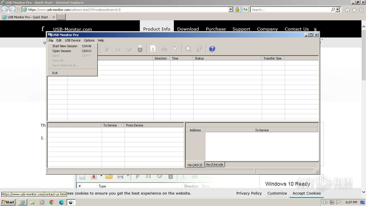Click the security lock icon in address bar
Viewport: 366px width, 206px height.
[x=237, y=10]
